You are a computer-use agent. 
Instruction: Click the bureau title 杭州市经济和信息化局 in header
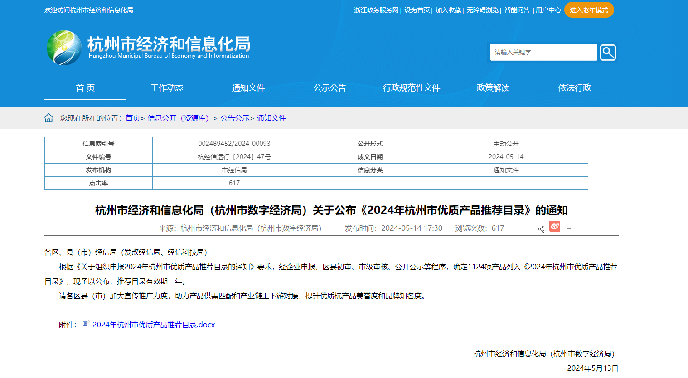pyautogui.click(x=169, y=44)
